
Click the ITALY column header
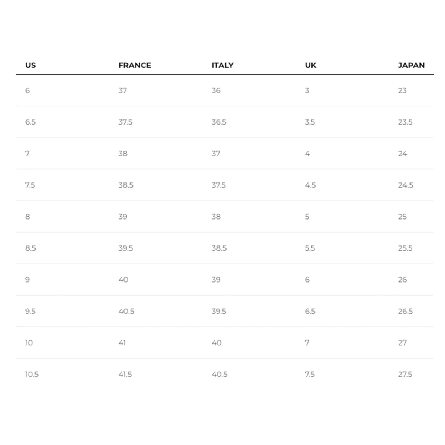[222, 65]
